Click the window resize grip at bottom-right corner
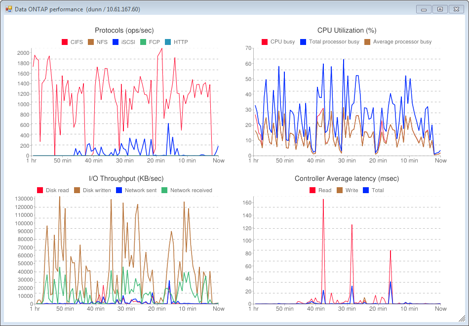Screen dimensions: 469x326 pos(462,319)
